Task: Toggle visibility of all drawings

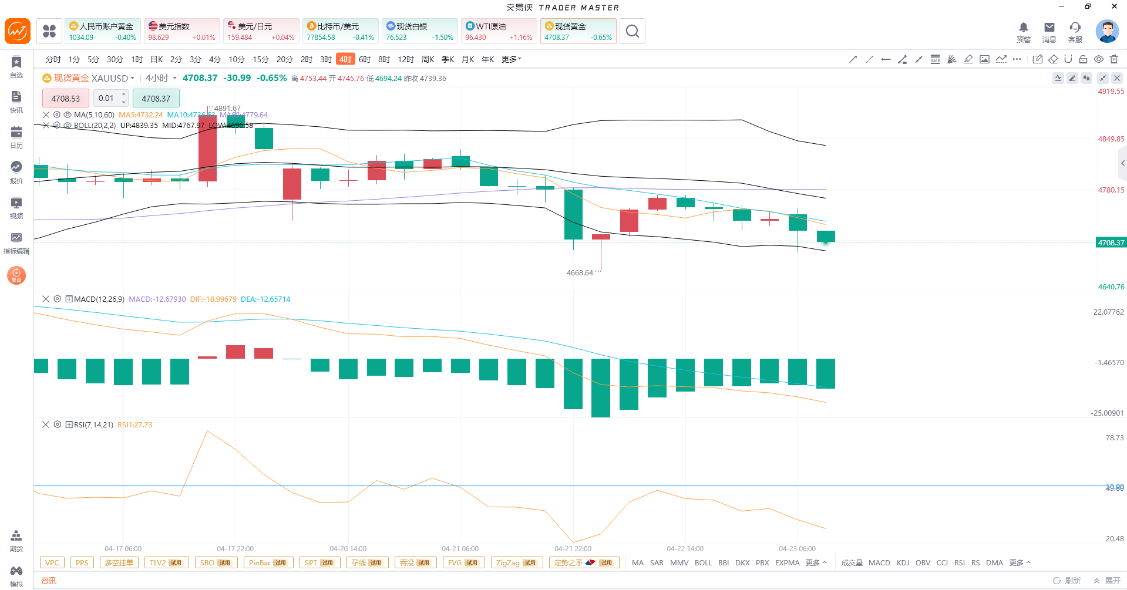Action: pyautogui.click(x=1099, y=59)
